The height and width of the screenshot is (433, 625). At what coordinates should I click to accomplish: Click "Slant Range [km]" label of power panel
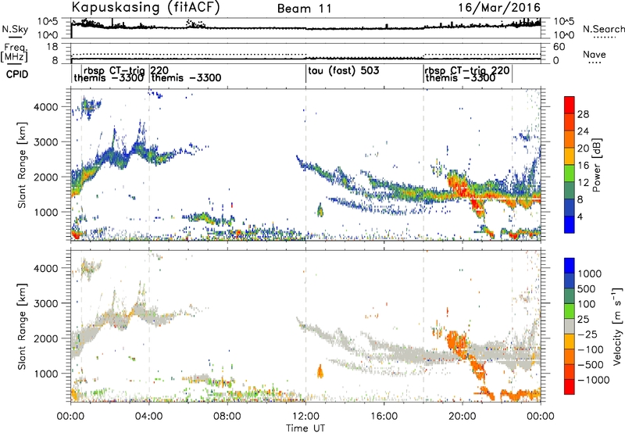pos(22,165)
